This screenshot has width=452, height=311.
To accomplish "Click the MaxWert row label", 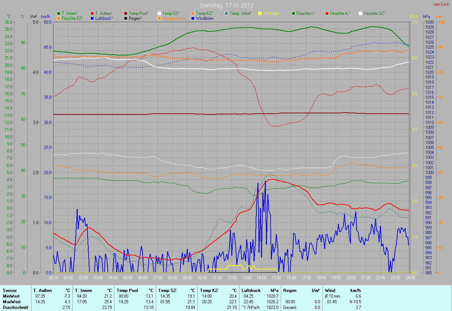I will click(x=12, y=302).
